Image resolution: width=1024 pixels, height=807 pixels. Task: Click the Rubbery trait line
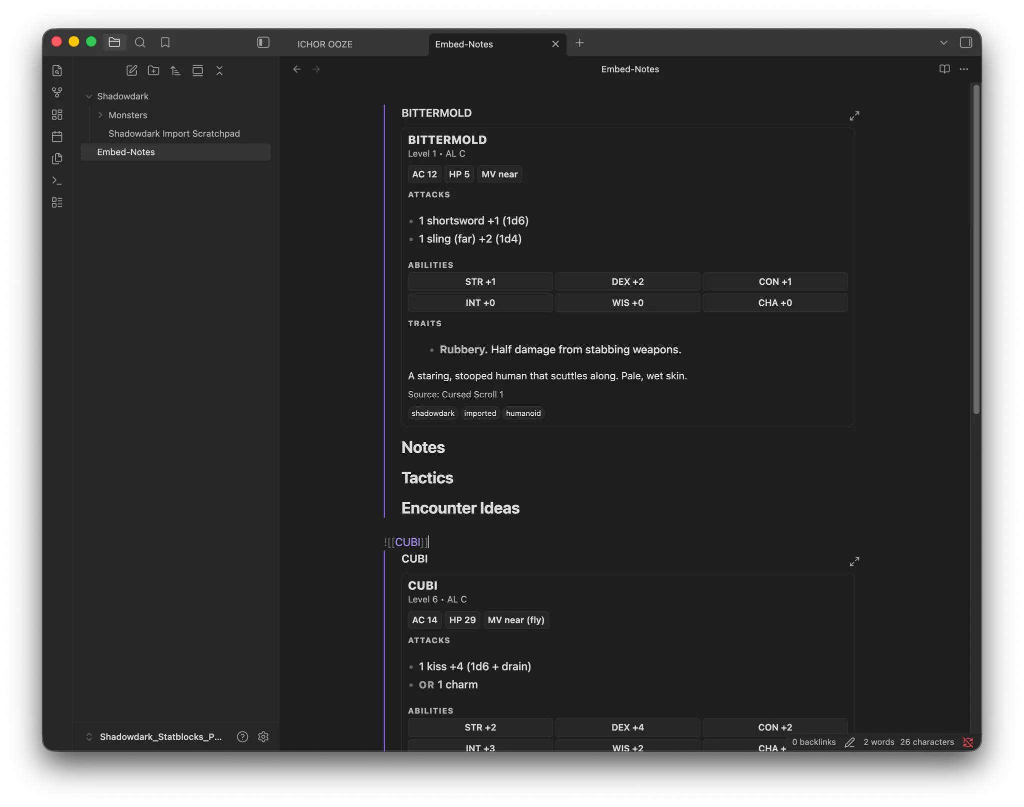pyautogui.click(x=560, y=350)
